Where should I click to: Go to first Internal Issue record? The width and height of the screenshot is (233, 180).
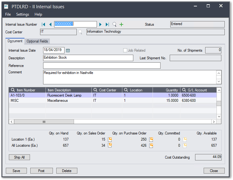point(43,24)
